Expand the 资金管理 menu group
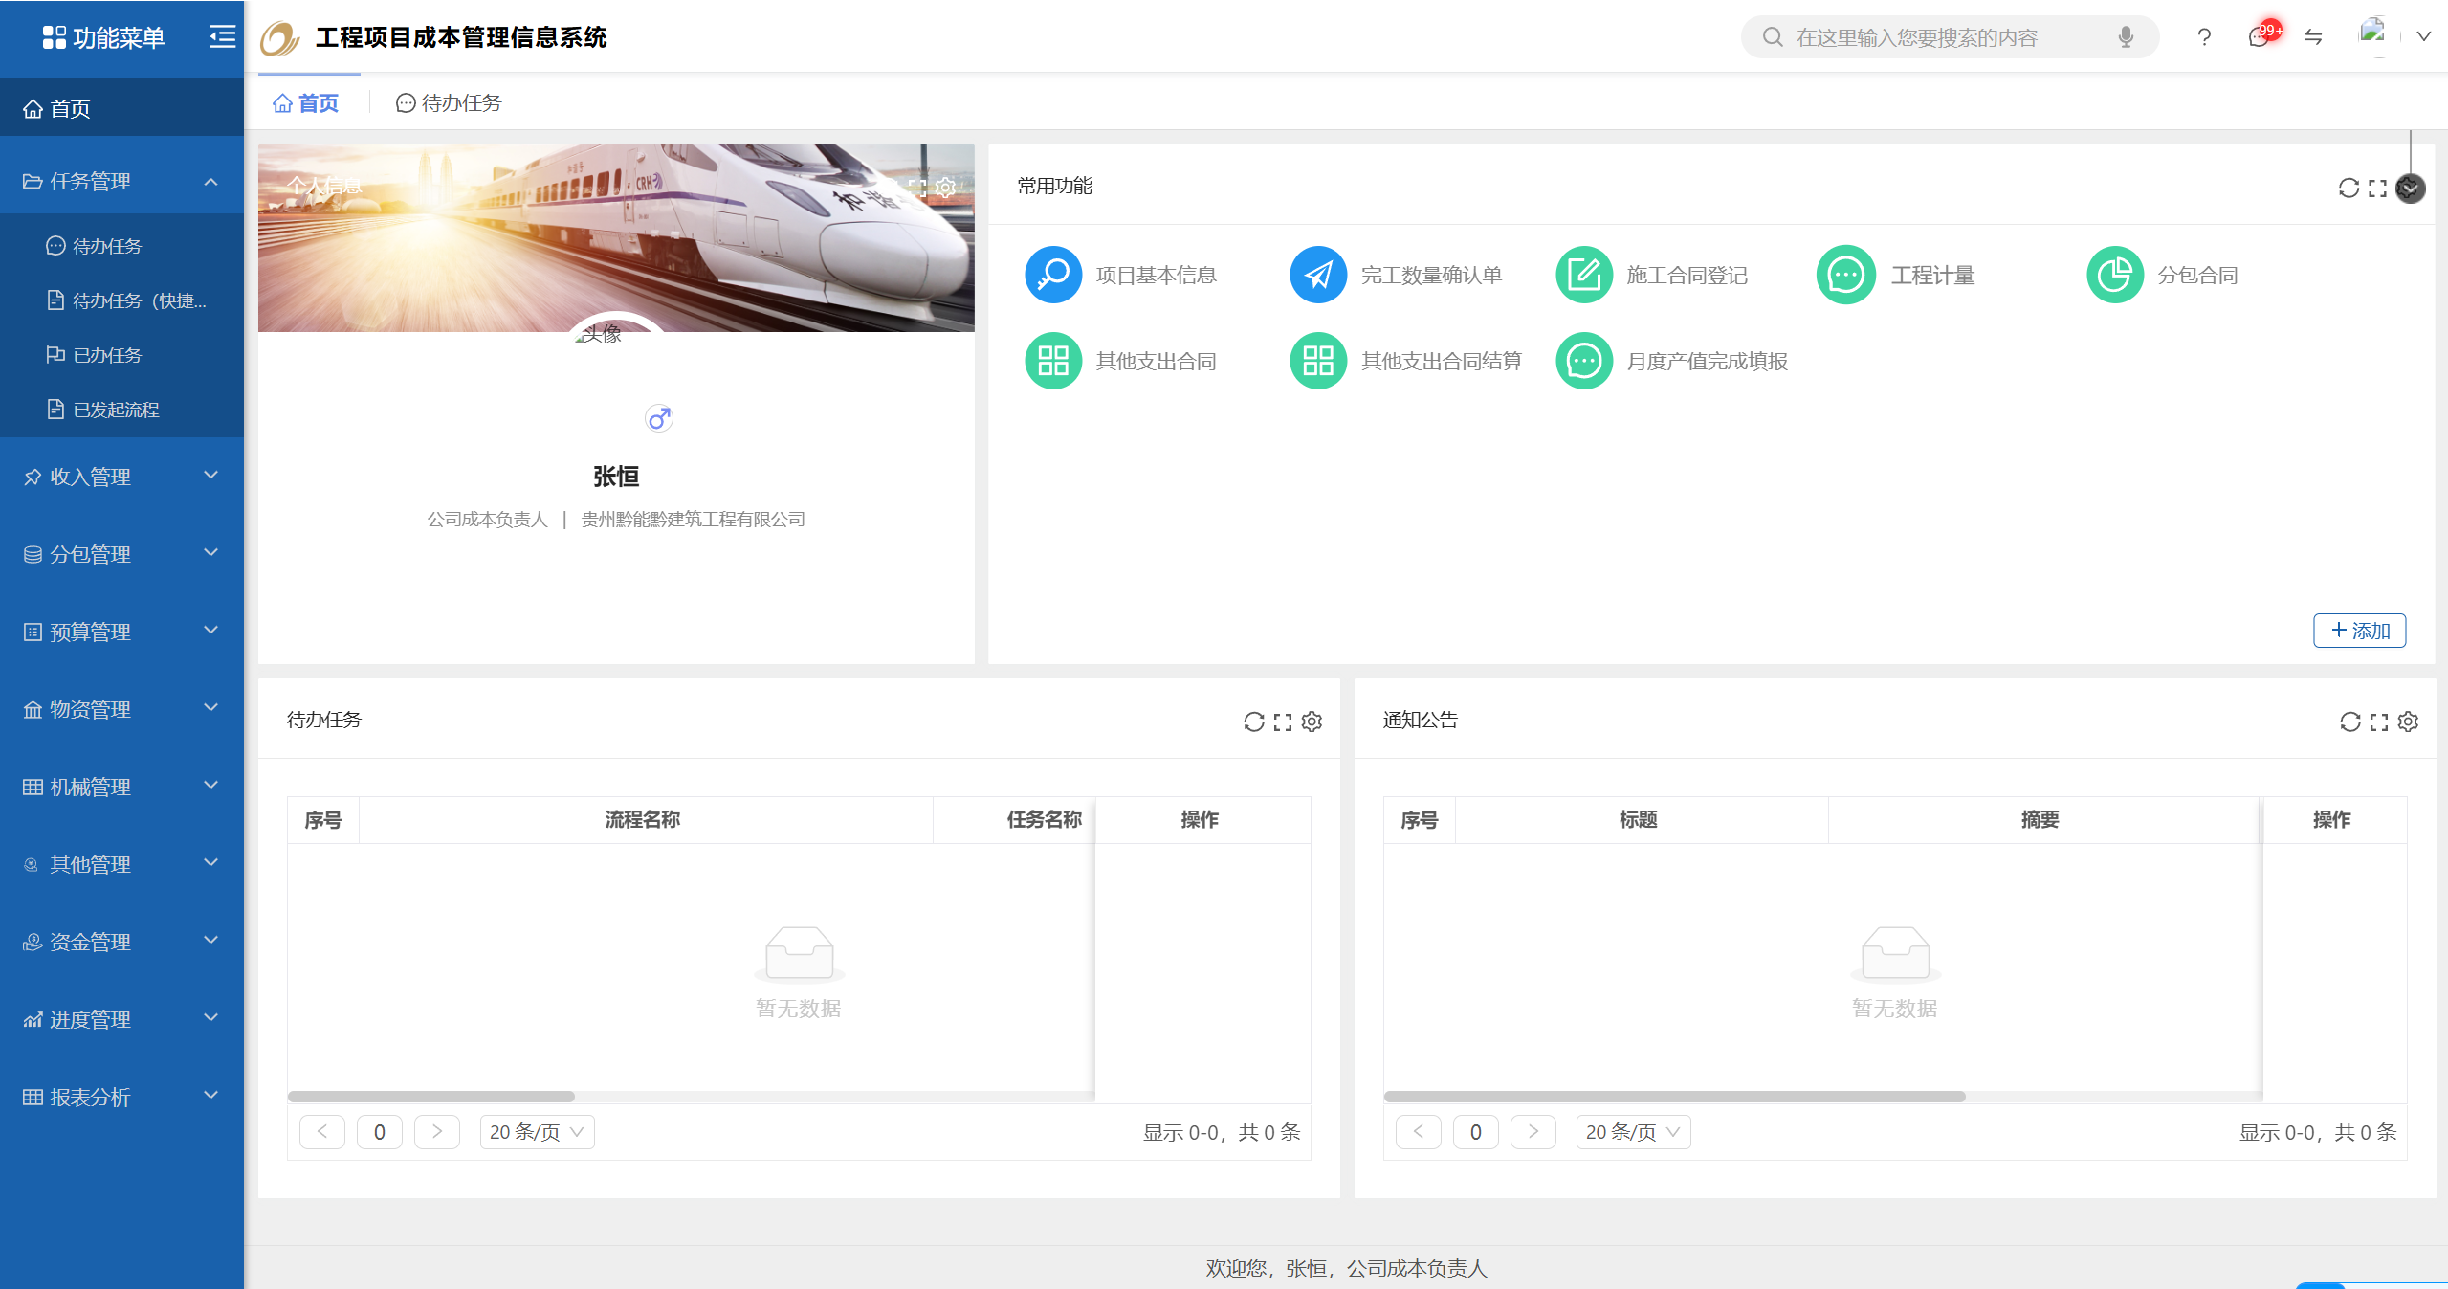 coord(121,941)
